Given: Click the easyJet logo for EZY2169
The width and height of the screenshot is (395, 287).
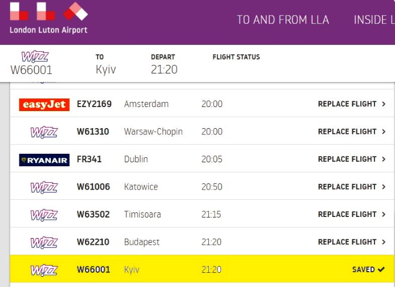Looking at the screenshot, I should [x=44, y=104].
